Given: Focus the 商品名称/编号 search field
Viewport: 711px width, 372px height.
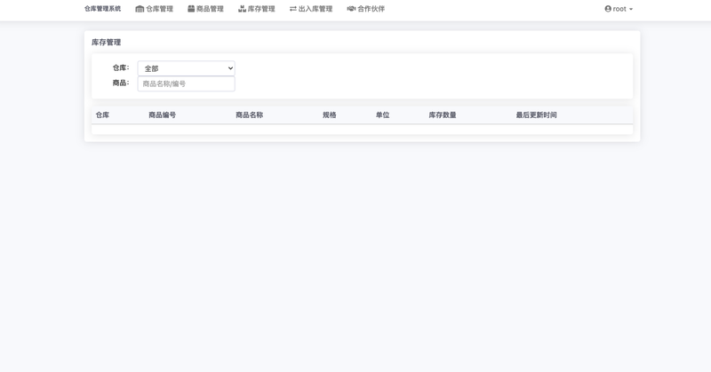Looking at the screenshot, I should [187, 83].
